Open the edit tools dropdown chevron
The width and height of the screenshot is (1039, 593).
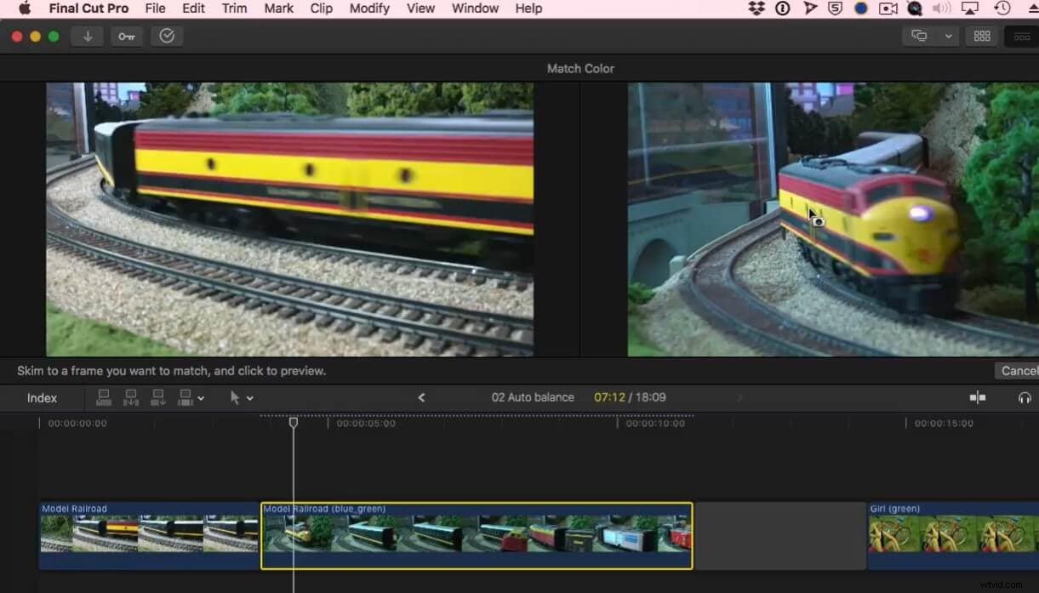202,397
